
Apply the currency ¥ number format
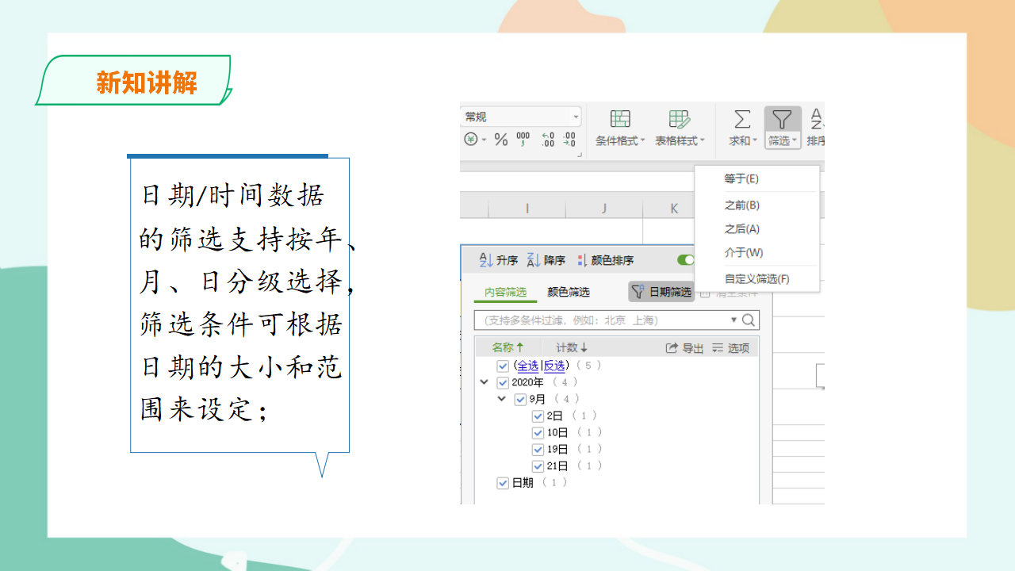pyautogui.click(x=470, y=140)
